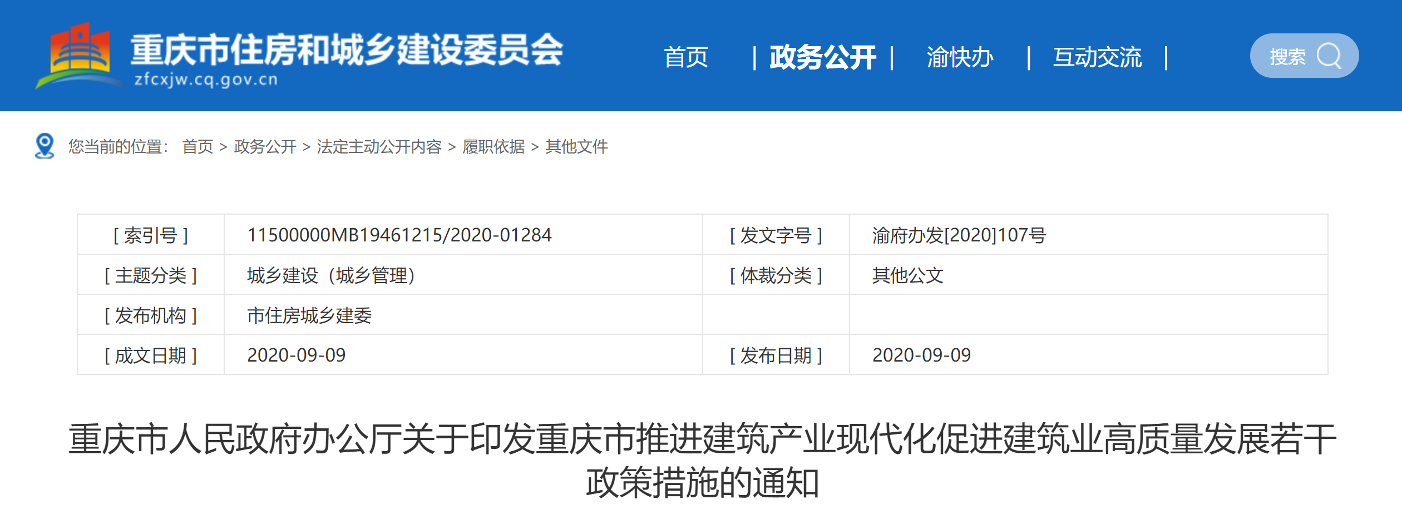Open the 首页 navigation menu item
The image size is (1402, 514).
685,57
